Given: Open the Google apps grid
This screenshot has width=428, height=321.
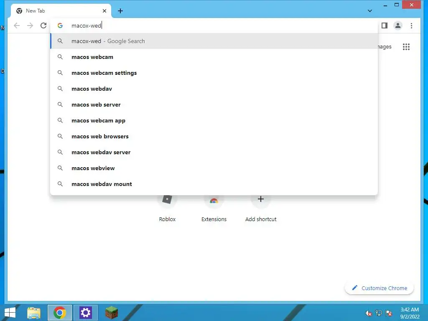Looking at the screenshot, I should click(406, 47).
